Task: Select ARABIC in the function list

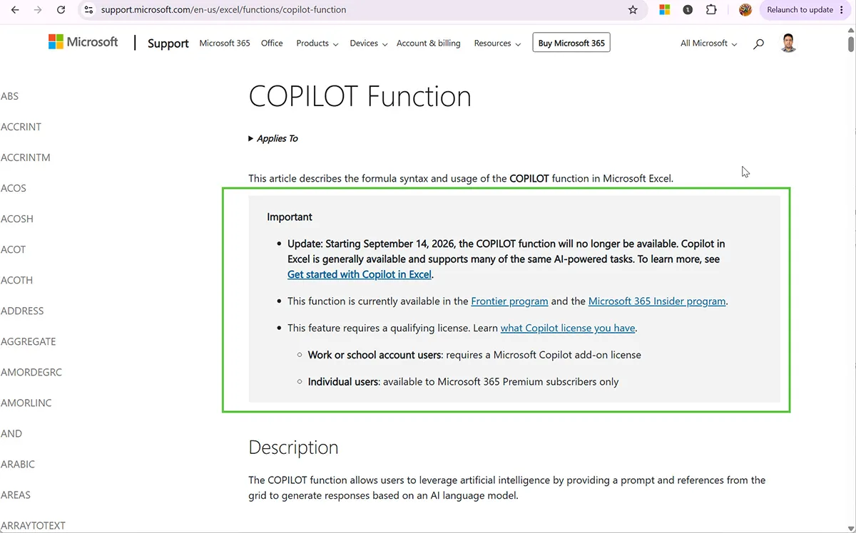Action: (x=18, y=464)
